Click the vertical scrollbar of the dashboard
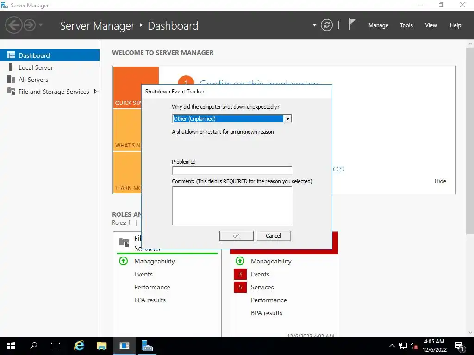 pos(470,141)
